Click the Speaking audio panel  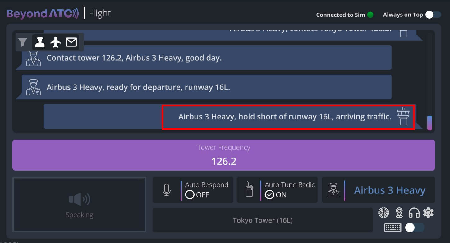point(79,205)
